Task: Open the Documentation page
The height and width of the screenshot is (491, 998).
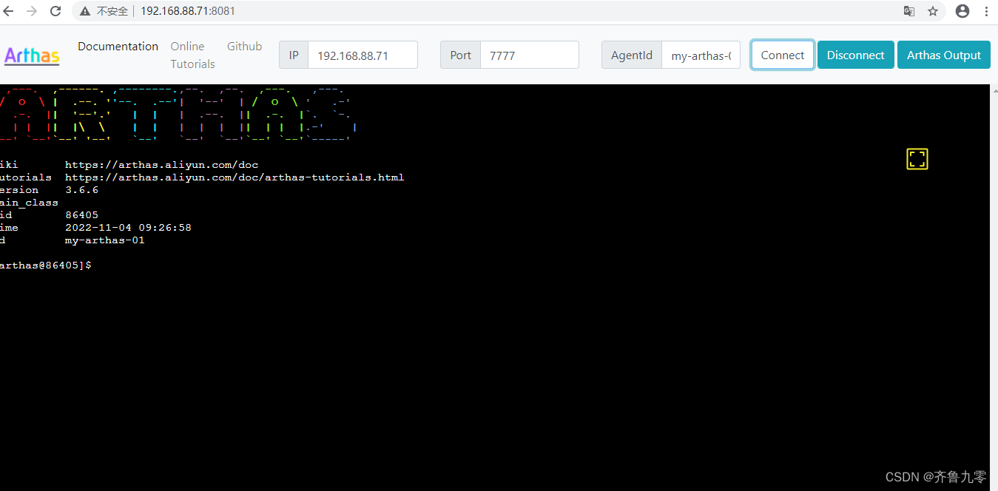Action: coord(118,46)
